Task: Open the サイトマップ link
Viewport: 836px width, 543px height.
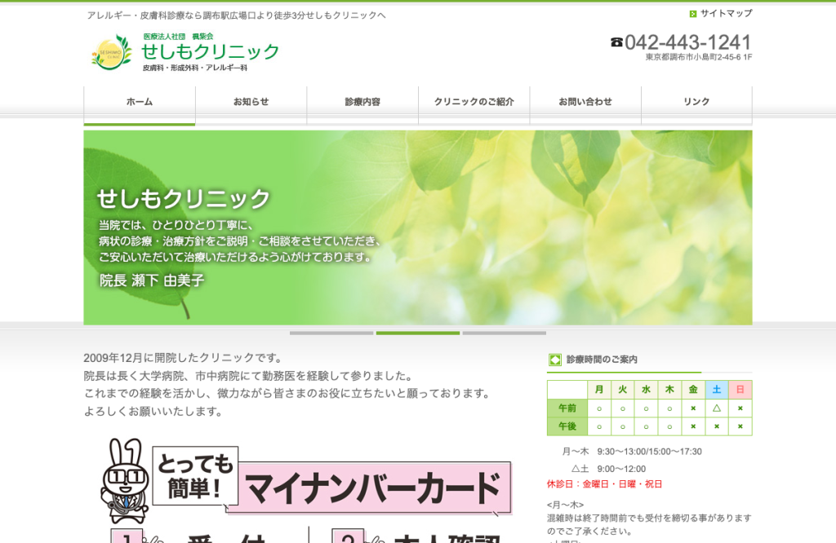Action: (x=726, y=13)
